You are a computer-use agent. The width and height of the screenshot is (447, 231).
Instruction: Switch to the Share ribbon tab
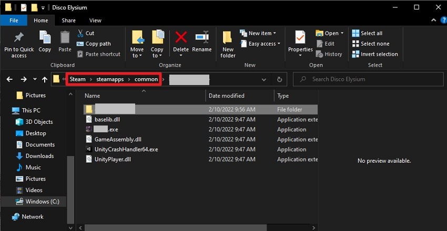click(x=69, y=20)
